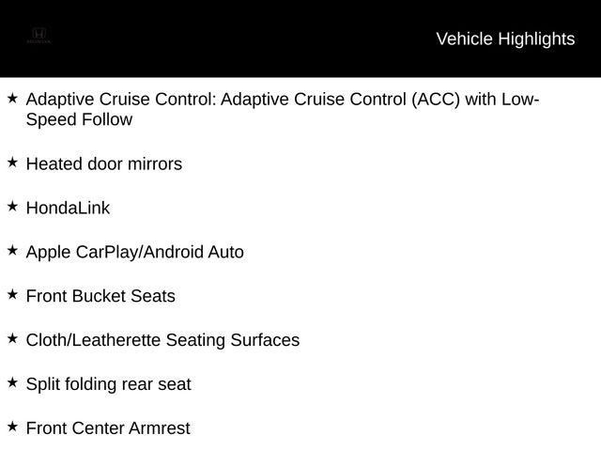Select Apple CarPlay/Android Auto text

pos(135,253)
